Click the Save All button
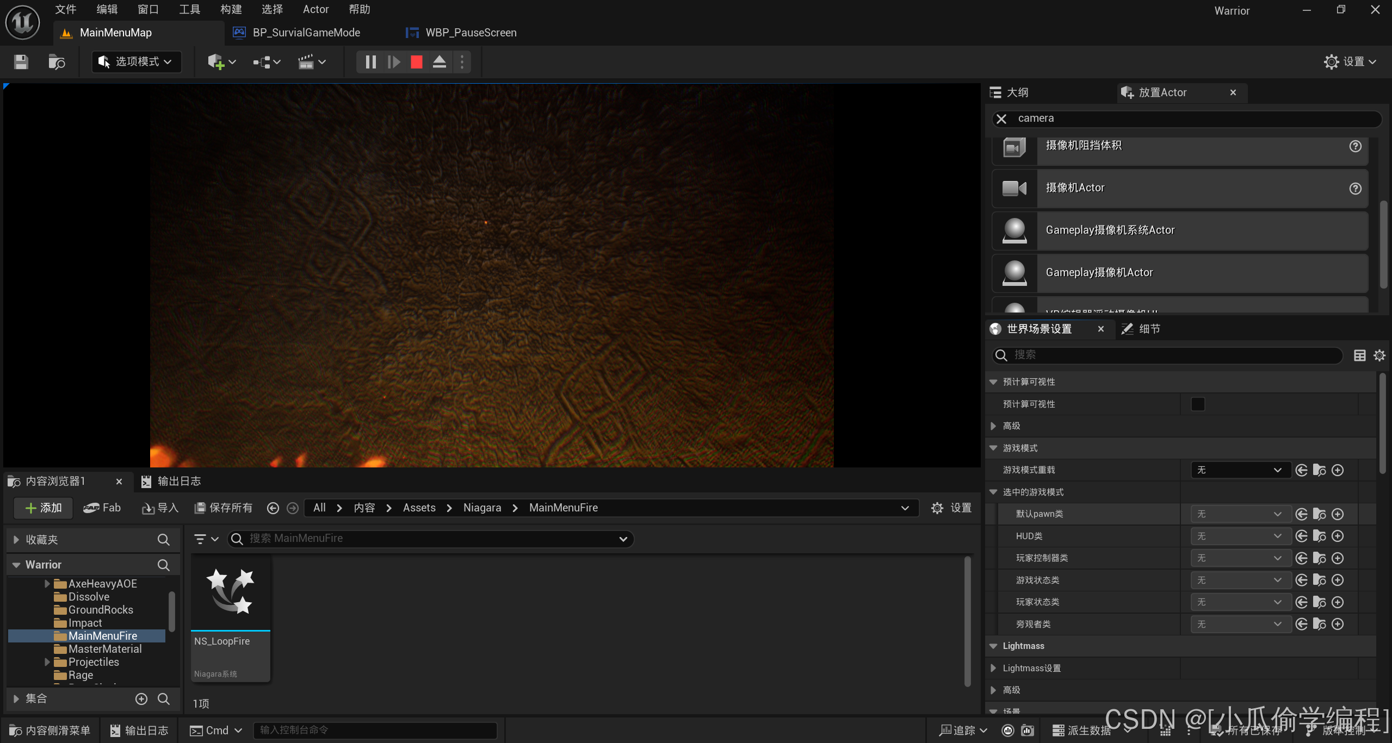Image resolution: width=1392 pixels, height=743 pixels. pyautogui.click(x=224, y=508)
